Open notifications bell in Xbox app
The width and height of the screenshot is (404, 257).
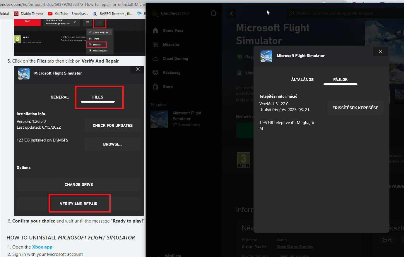214,13
